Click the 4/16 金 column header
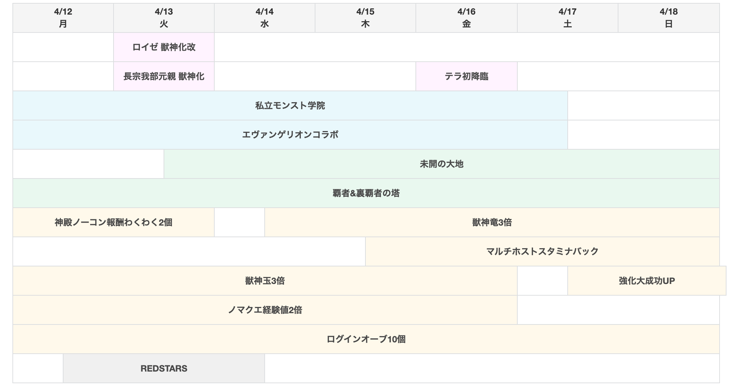Image resolution: width=736 pixels, height=392 pixels. pos(467,18)
